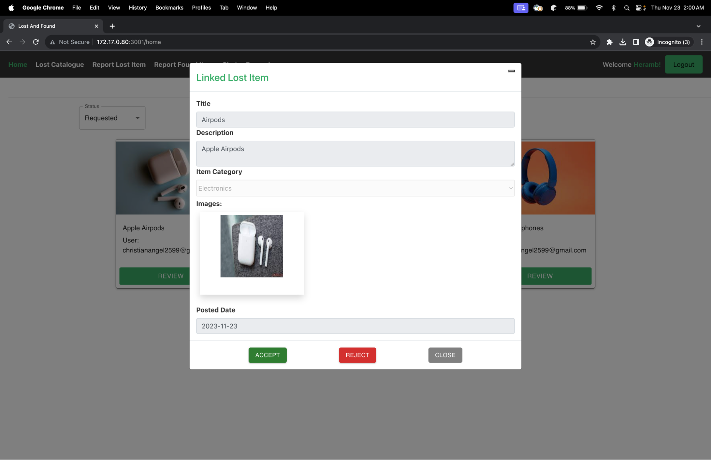Open the Chrome downloads icon
The width and height of the screenshot is (711, 460).
623,42
